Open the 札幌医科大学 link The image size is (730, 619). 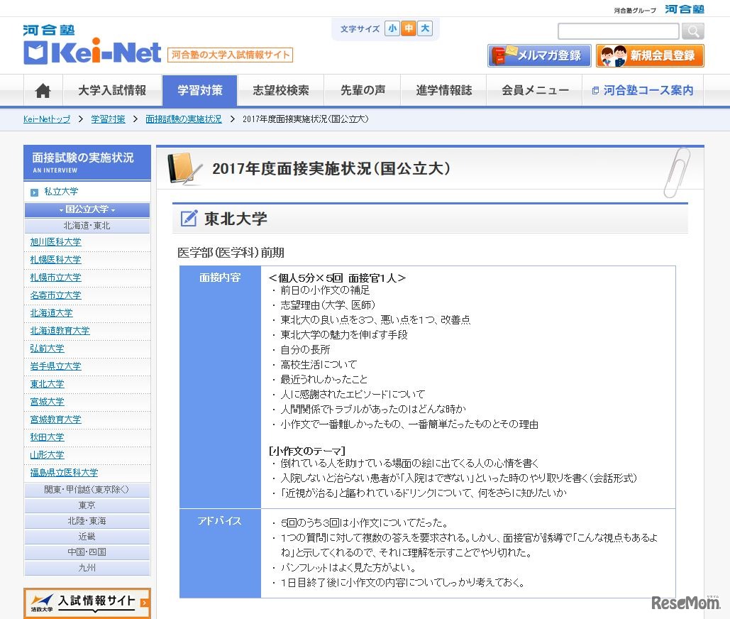click(x=55, y=259)
